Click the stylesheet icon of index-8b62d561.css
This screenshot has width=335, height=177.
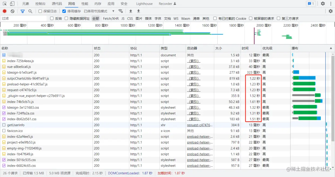[x=4, y=119]
